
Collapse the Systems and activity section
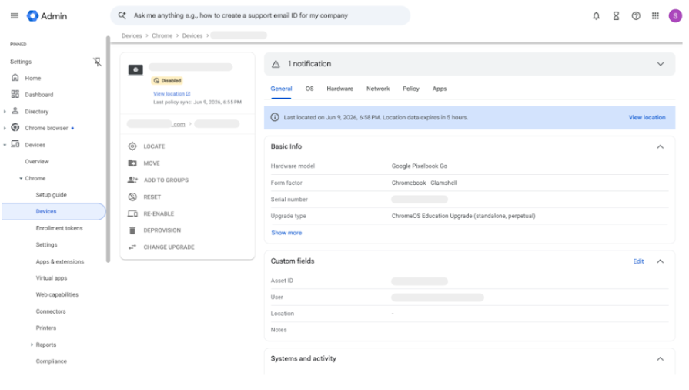660,358
